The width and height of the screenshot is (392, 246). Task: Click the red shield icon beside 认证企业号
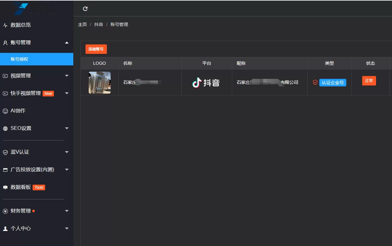pyautogui.click(x=315, y=82)
